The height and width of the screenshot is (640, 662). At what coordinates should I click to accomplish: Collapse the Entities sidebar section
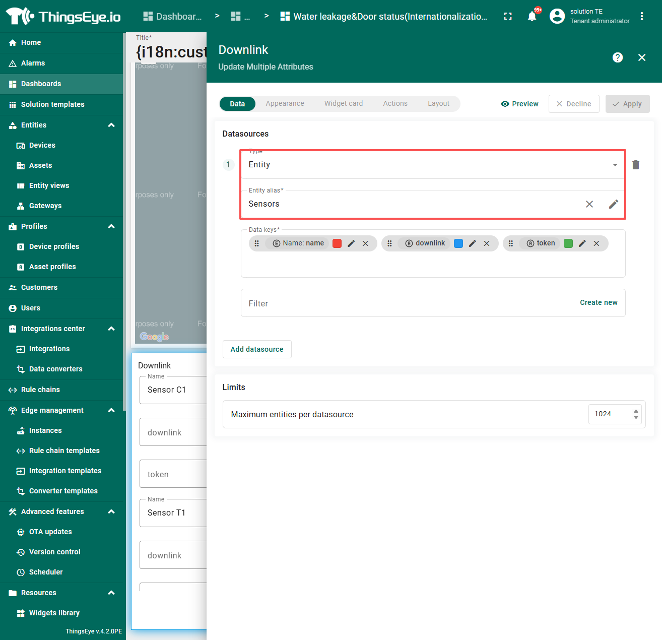111,125
